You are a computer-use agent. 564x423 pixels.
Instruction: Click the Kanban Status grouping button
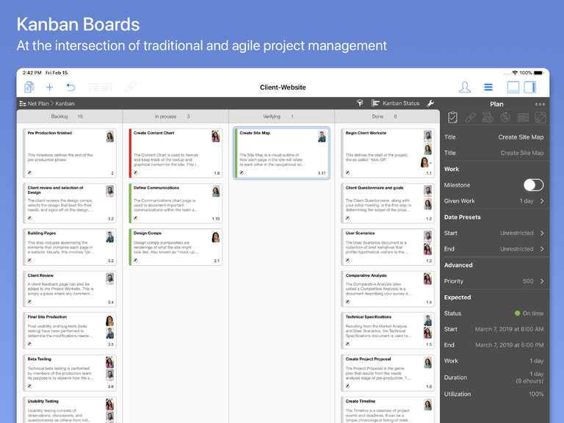[x=396, y=104]
